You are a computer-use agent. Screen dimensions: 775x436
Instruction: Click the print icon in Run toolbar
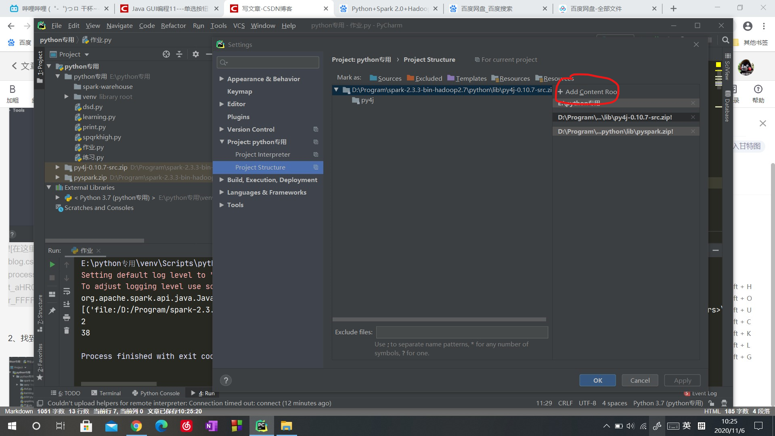(x=67, y=318)
